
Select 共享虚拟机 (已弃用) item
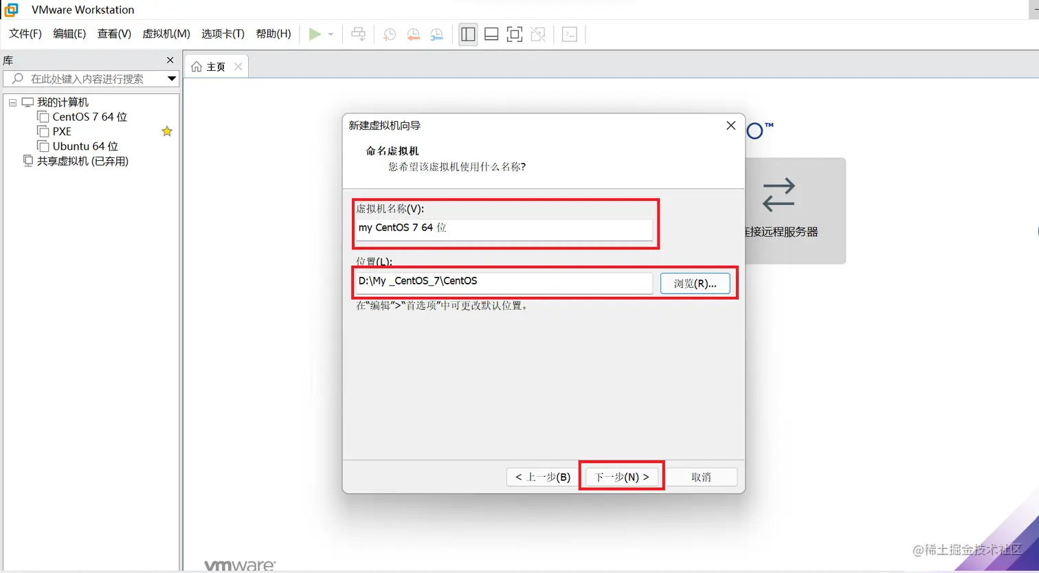(82, 161)
